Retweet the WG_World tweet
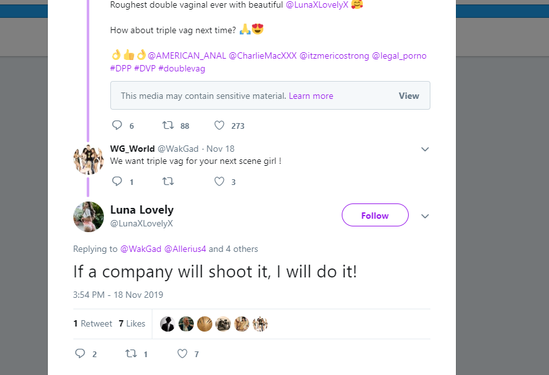549x375 pixels. click(168, 182)
